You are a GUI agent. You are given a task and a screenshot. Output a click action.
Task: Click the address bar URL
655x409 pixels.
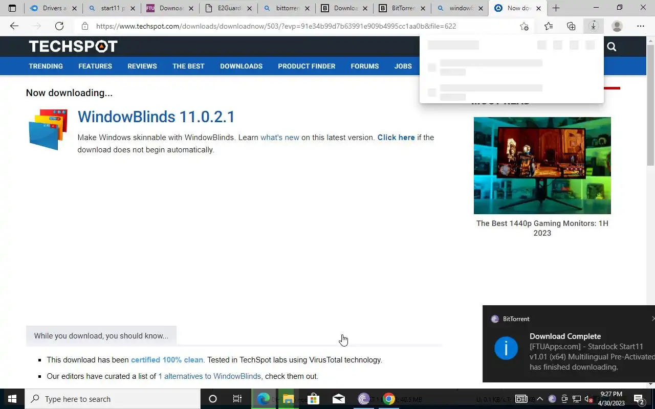point(276,26)
